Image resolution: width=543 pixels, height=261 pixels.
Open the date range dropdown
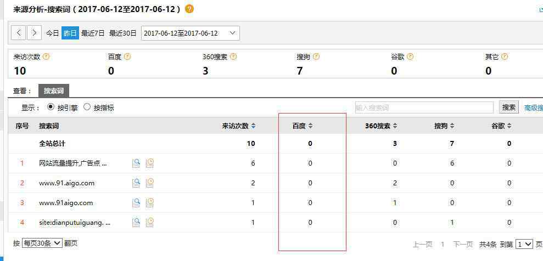190,33
